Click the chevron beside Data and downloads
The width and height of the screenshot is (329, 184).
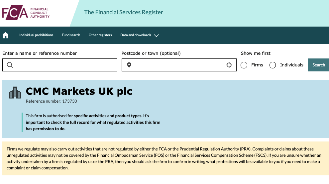click(x=156, y=36)
